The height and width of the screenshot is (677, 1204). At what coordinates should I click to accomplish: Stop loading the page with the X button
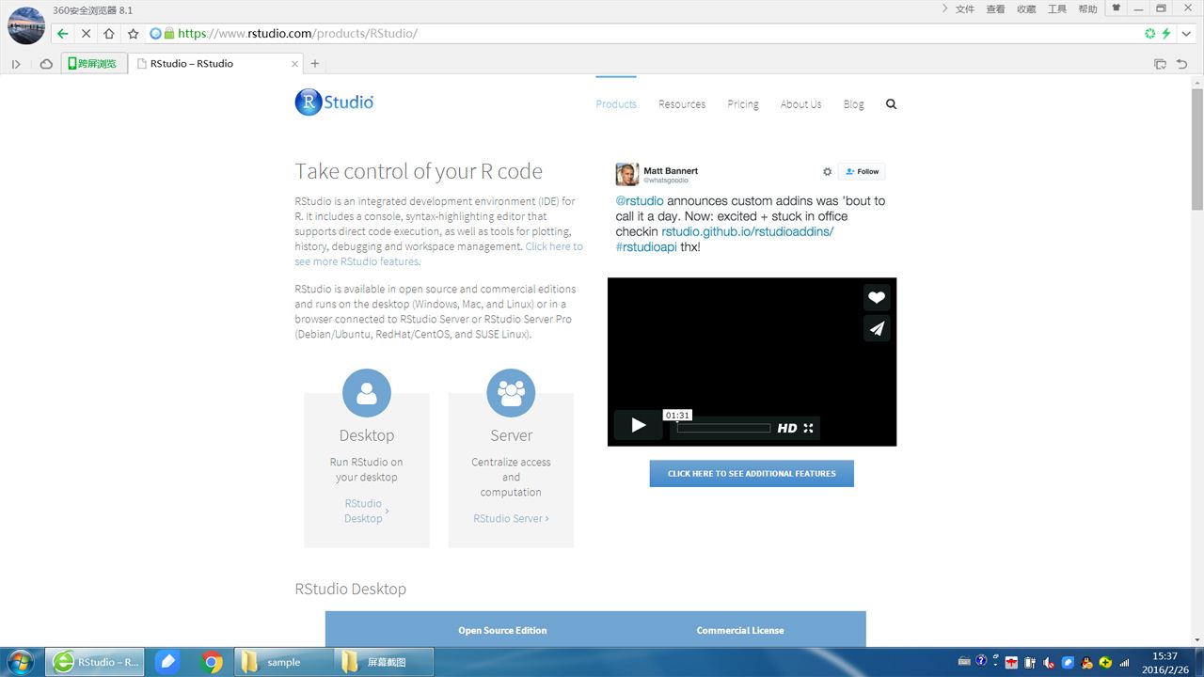(x=86, y=33)
